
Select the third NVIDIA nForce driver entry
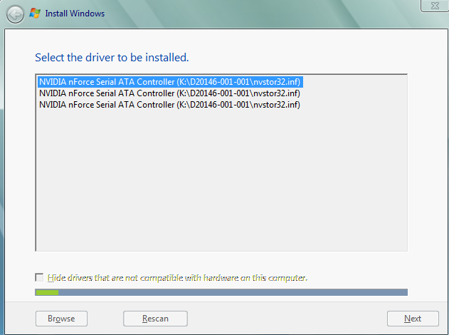click(x=169, y=105)
